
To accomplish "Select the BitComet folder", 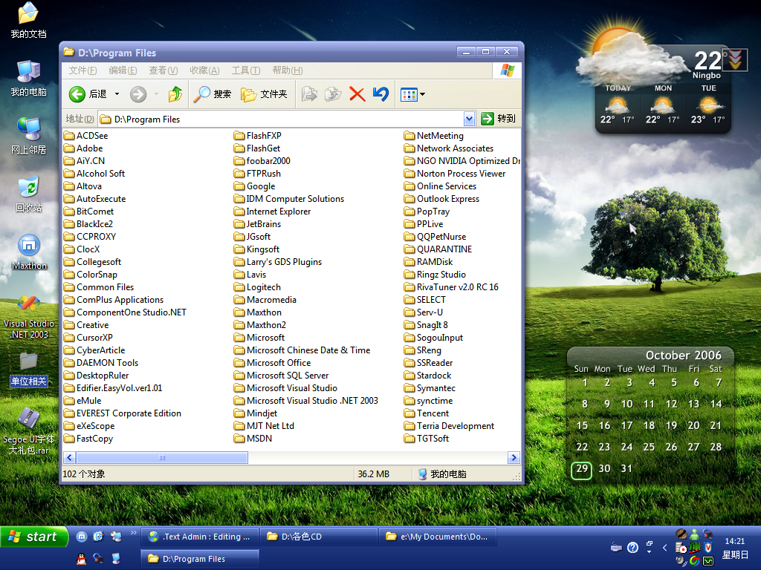I will click(89, 212).
